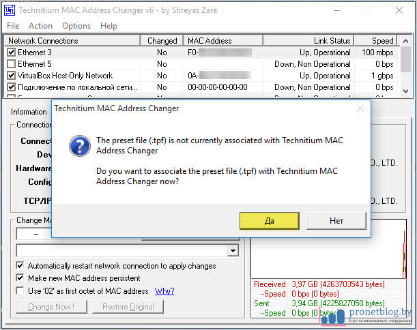Click the Change Now ! button

(51, 307)
